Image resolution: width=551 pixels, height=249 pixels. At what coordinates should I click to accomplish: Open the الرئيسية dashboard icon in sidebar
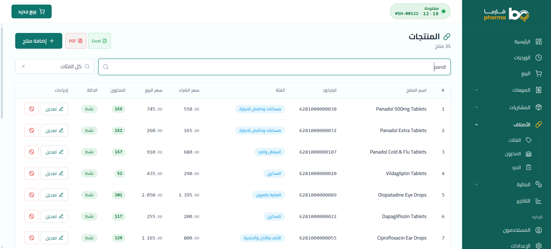tap(539, 42)
